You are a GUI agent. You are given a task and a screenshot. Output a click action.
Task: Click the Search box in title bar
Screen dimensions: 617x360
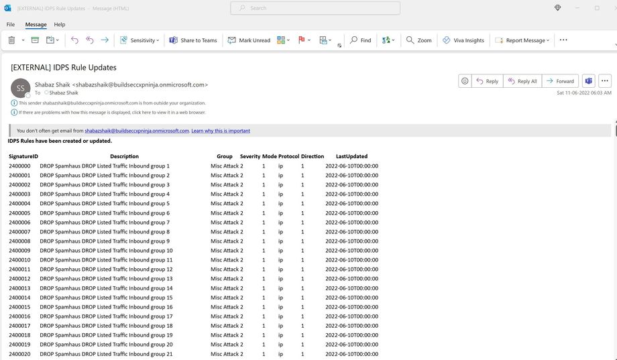pos(315,8)
